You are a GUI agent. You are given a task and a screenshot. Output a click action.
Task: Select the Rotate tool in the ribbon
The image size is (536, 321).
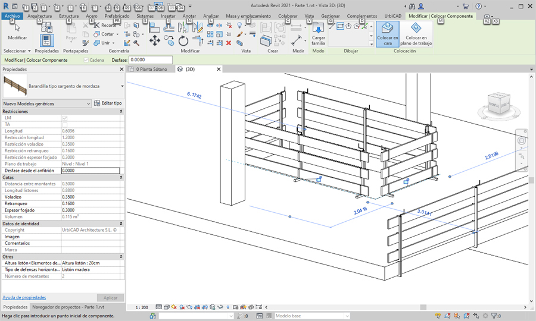[183, 41]
